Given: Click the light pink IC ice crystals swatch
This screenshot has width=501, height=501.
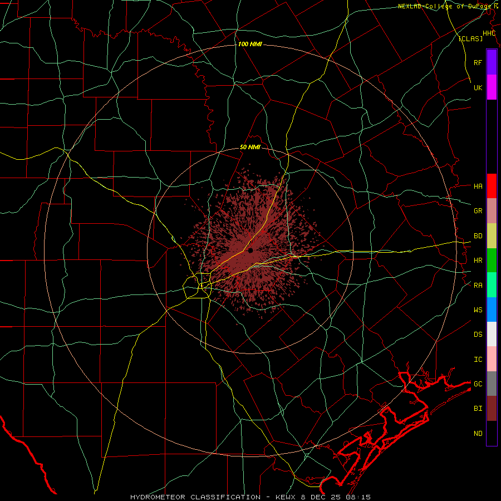Looking at the screenshot, I should click(492, 359).
